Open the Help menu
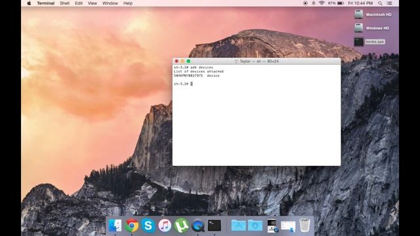The image size is (420, 236). click(128, 3)
